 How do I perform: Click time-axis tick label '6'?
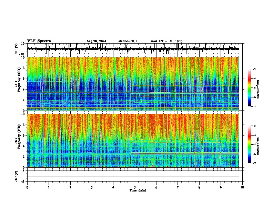pyautogui.click(x=156, y=187)
